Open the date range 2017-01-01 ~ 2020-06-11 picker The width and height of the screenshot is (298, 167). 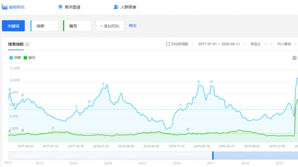click(x=220, y=44)
